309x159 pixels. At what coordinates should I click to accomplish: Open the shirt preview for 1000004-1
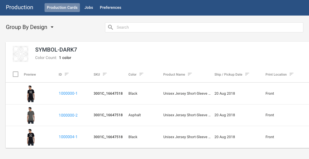tap(31, 137)
